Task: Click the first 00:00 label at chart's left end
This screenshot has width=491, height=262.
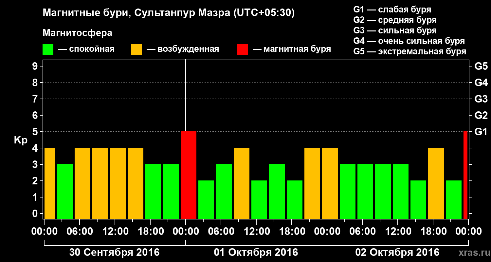Action: tap(45, 231)
